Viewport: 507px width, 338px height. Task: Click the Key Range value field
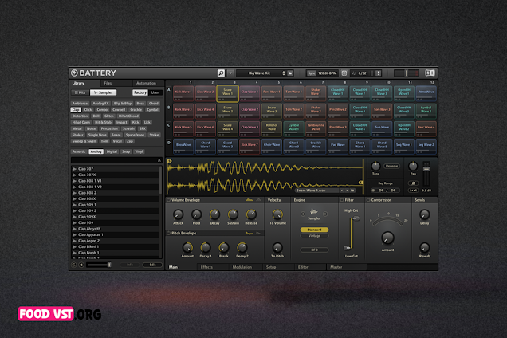[385, 191]
